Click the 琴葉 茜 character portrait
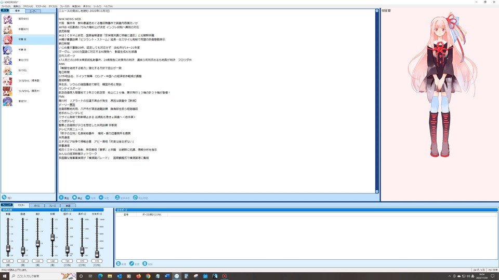The height and width of the screenshot is (280, 499). tap(441, 85)
